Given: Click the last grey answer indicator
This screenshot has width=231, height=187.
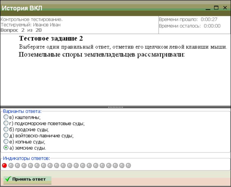Looking at the screenshot, I should click(x=128, y=166).
